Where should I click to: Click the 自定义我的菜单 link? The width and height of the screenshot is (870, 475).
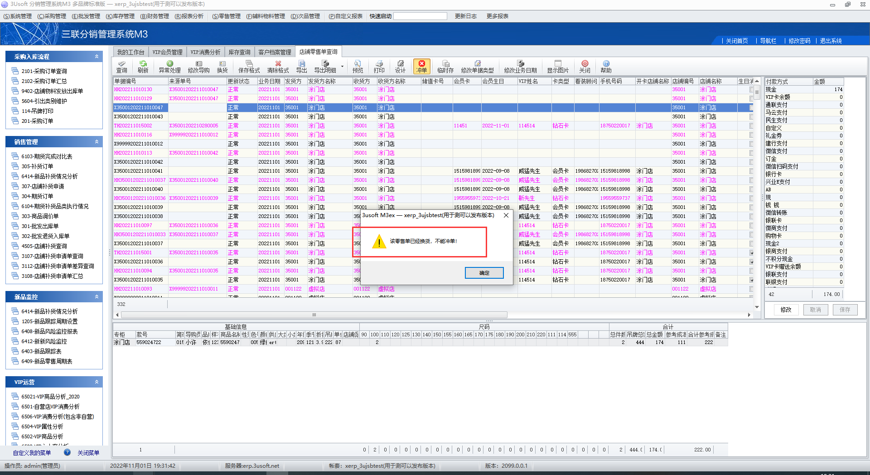(32, 453)
